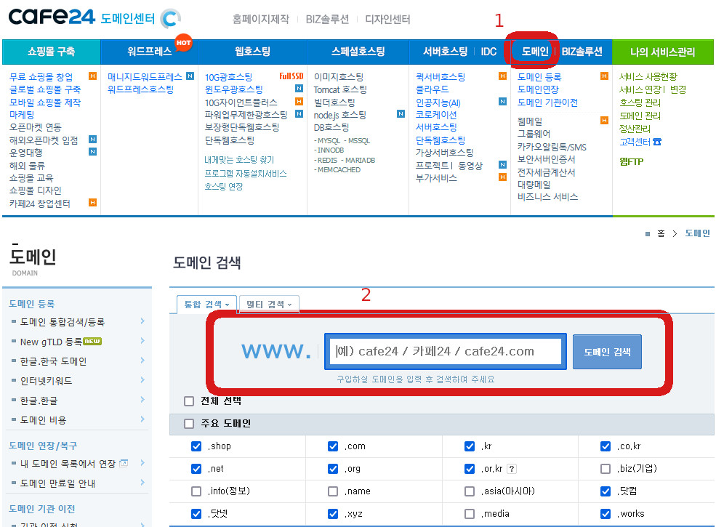Click the external link icon beside 내 도메인 목록에서 연장

(x=124, y=463)
